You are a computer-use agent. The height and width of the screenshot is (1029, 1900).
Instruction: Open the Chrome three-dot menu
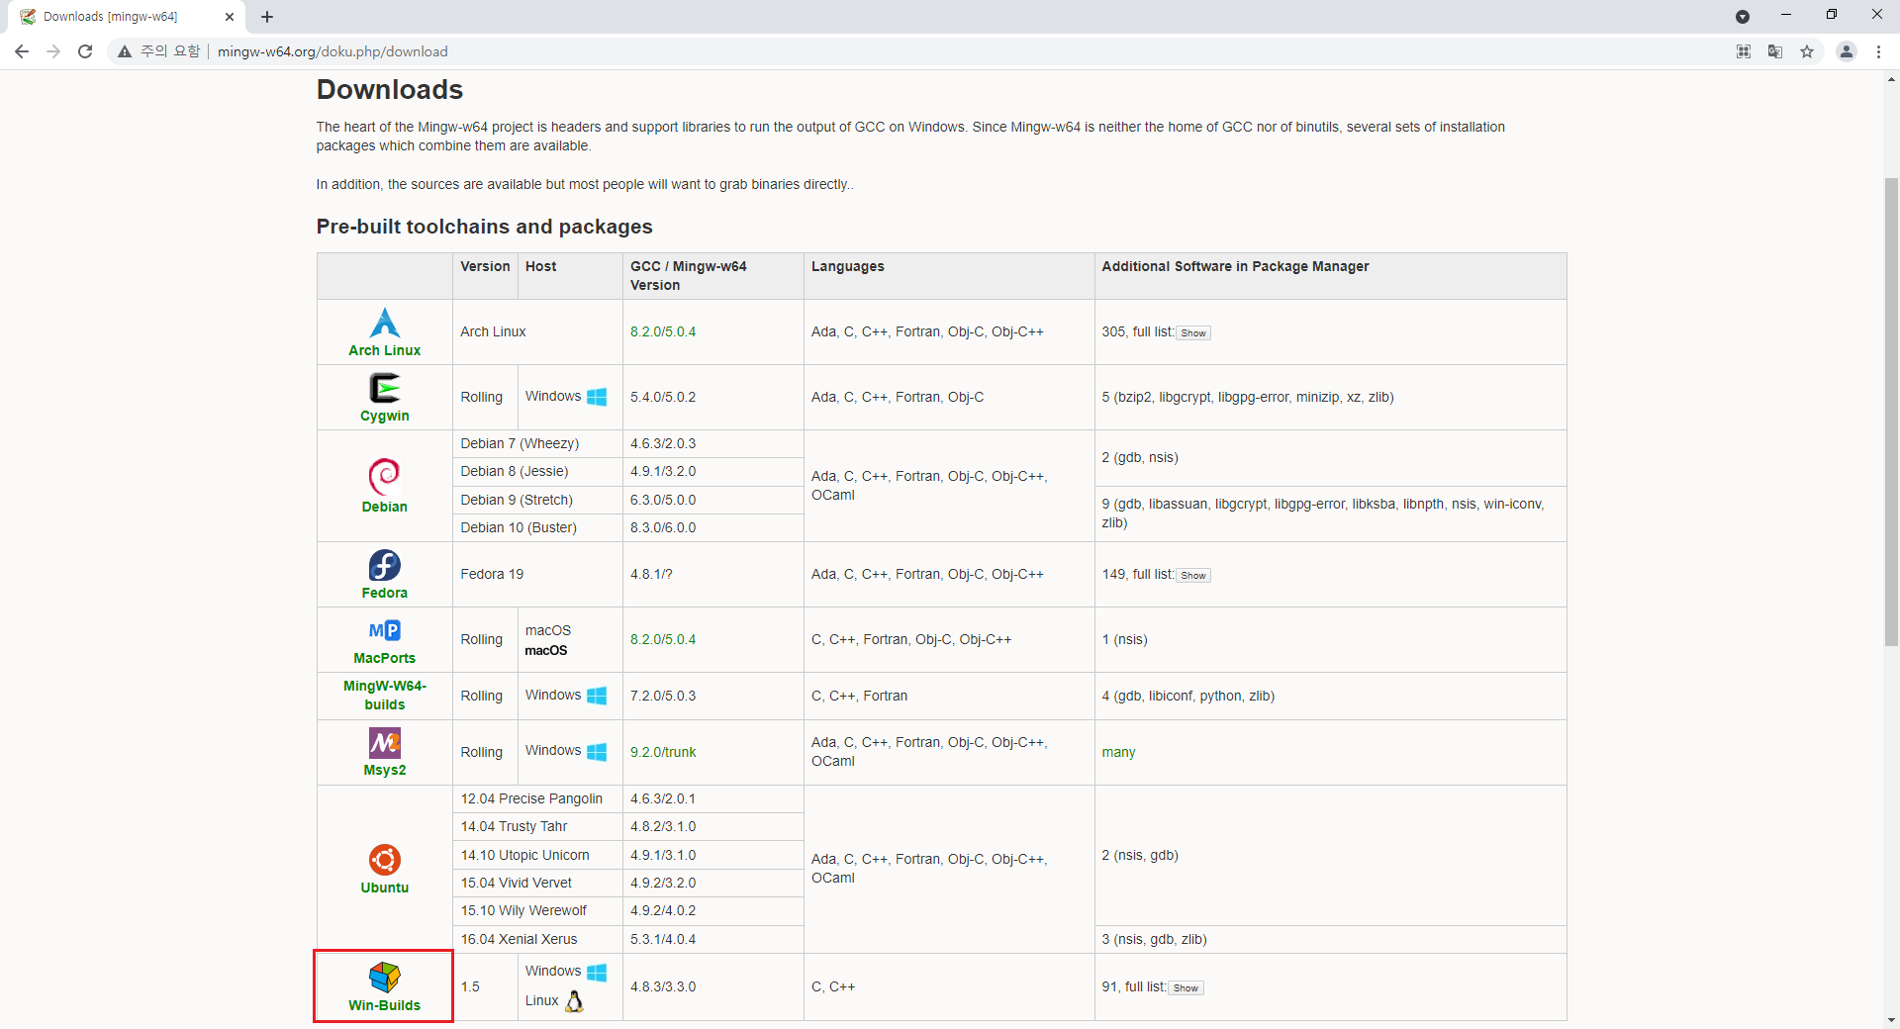pos(1878,51)
